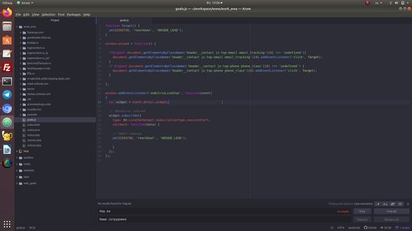The height and width of the screenshot is (231, 412).
Task: Expand the sandbox project folder
Action: point(17,158)
